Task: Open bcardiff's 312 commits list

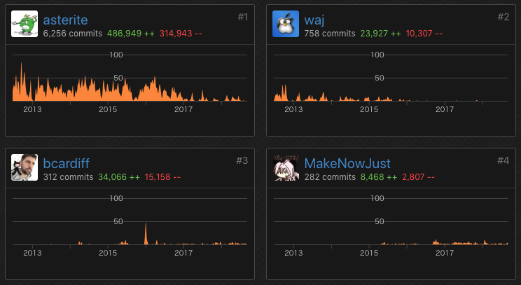Action: pyautogui.click(x=68, y=177)
